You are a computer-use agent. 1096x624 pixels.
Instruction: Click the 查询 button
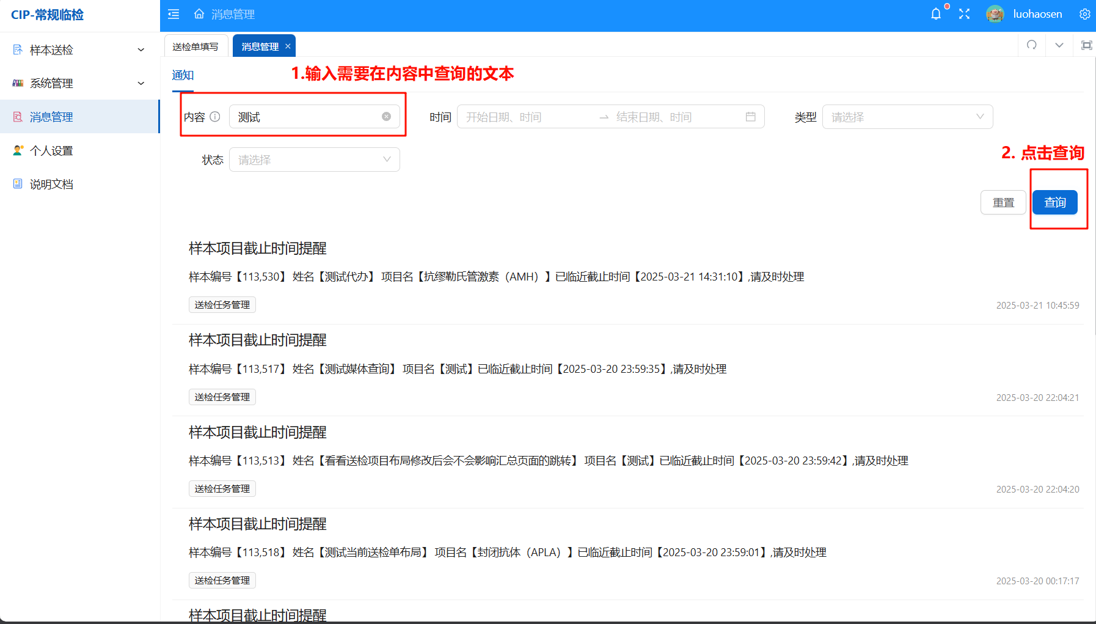tap(1054, 202)
